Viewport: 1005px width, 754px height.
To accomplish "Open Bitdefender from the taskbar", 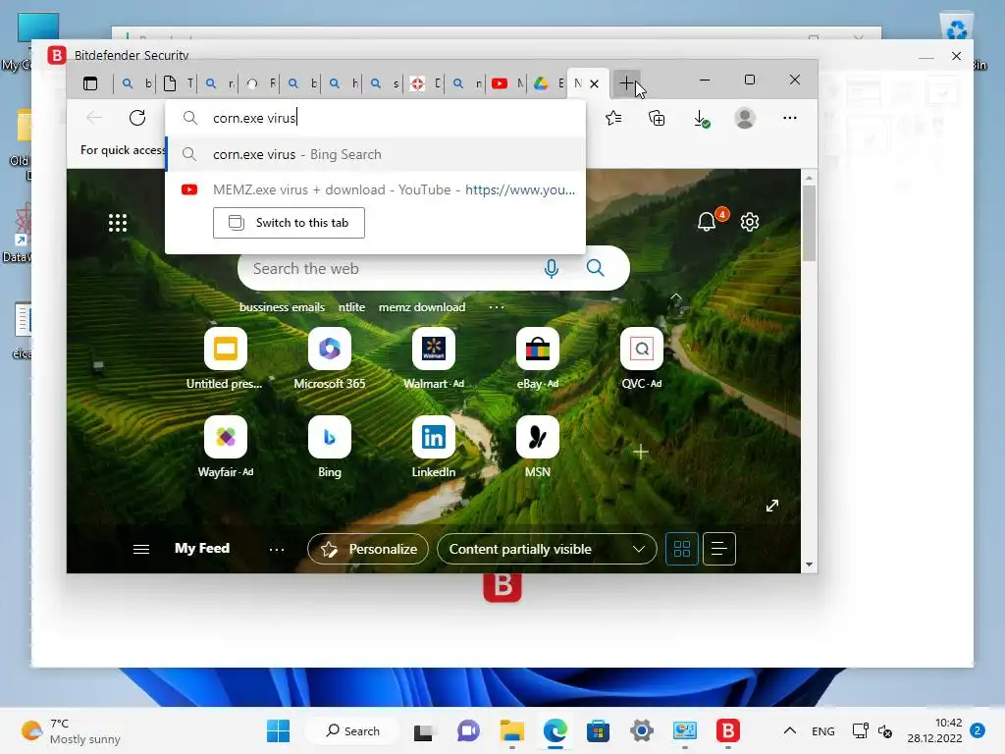I will [727, 730].
